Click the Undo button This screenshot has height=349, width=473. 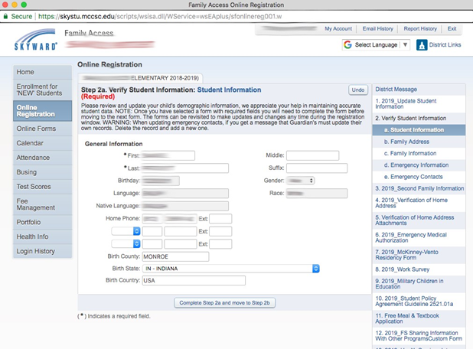(x=357, y=90)
